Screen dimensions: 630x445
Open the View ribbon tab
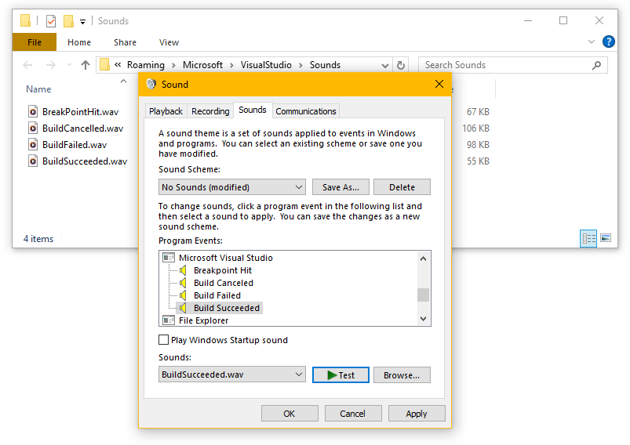[169, 42]
